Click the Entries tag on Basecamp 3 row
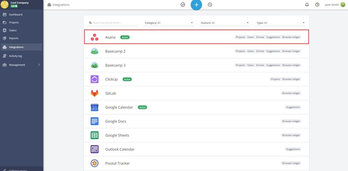This screenshot has width=348, height=171. point(260,65)
